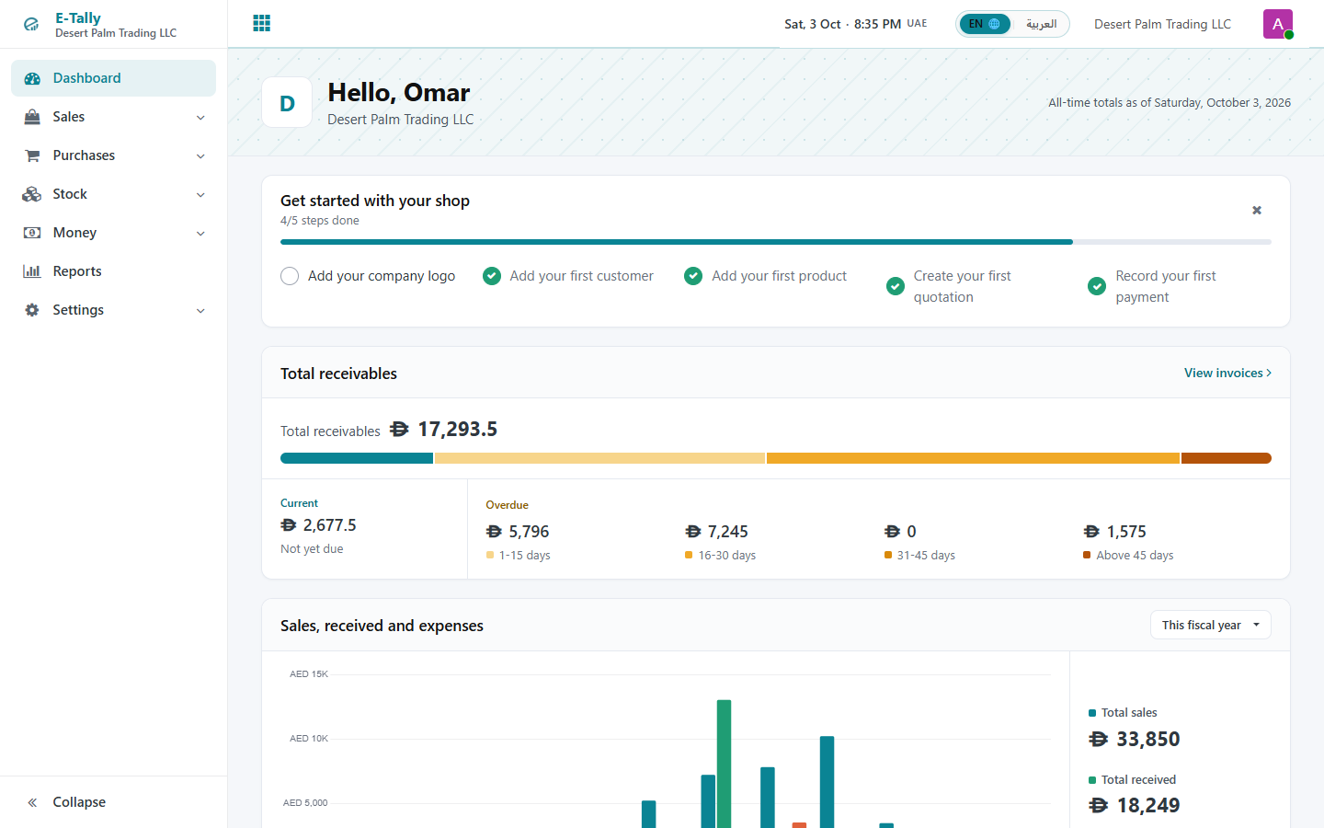
Task: Expand the Stock menu chevron
Action: (x=200, y=195)
